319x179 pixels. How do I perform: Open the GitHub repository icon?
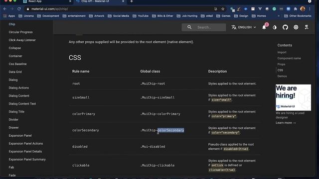[285, 27]
